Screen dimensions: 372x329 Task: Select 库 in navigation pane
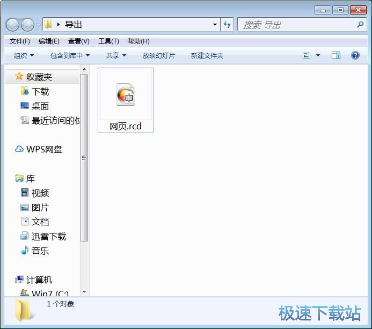31,179
